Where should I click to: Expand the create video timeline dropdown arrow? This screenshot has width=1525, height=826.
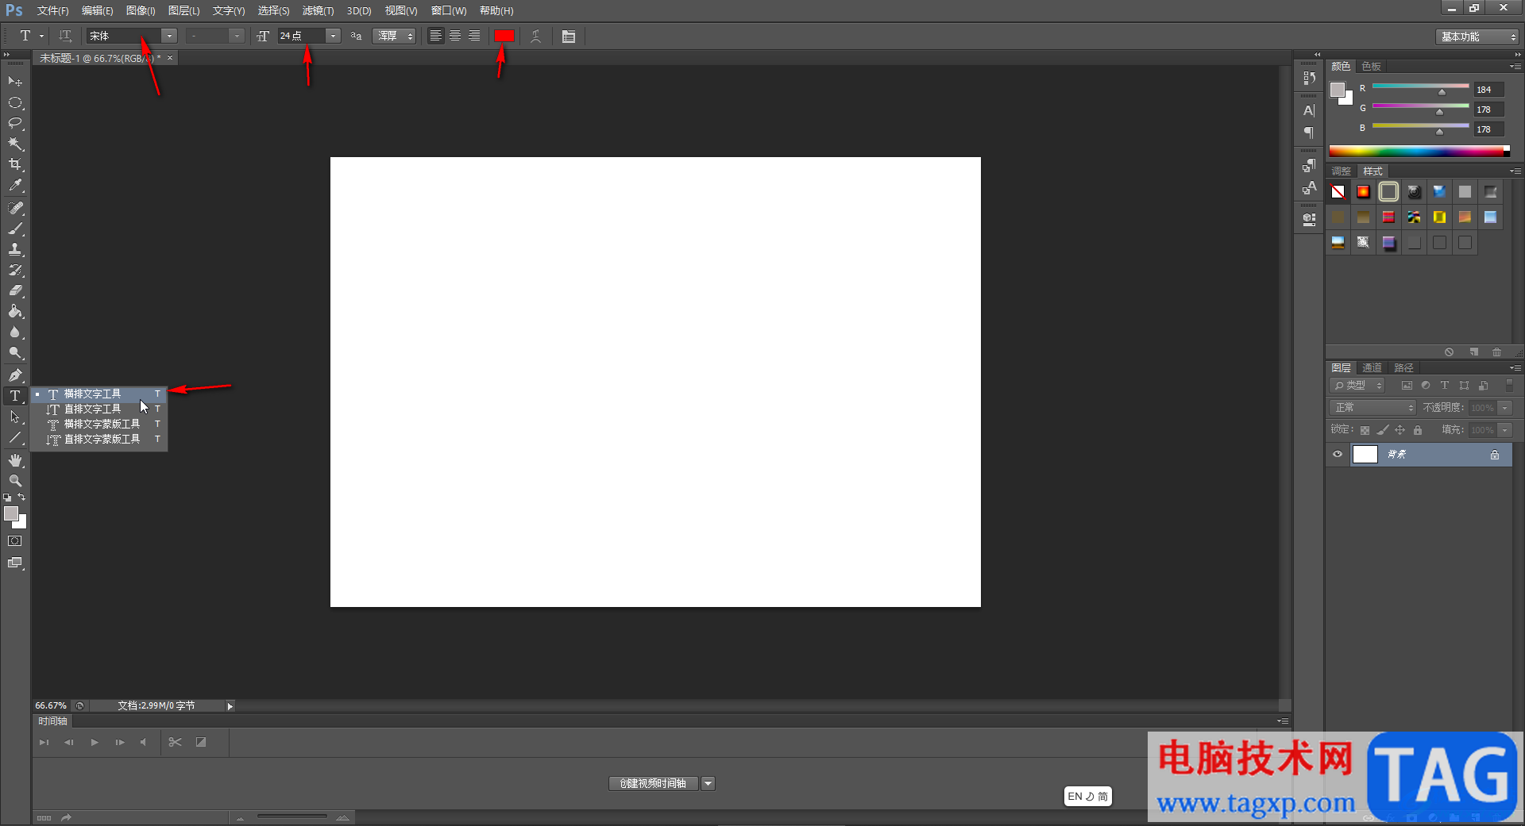click(708, 784)
